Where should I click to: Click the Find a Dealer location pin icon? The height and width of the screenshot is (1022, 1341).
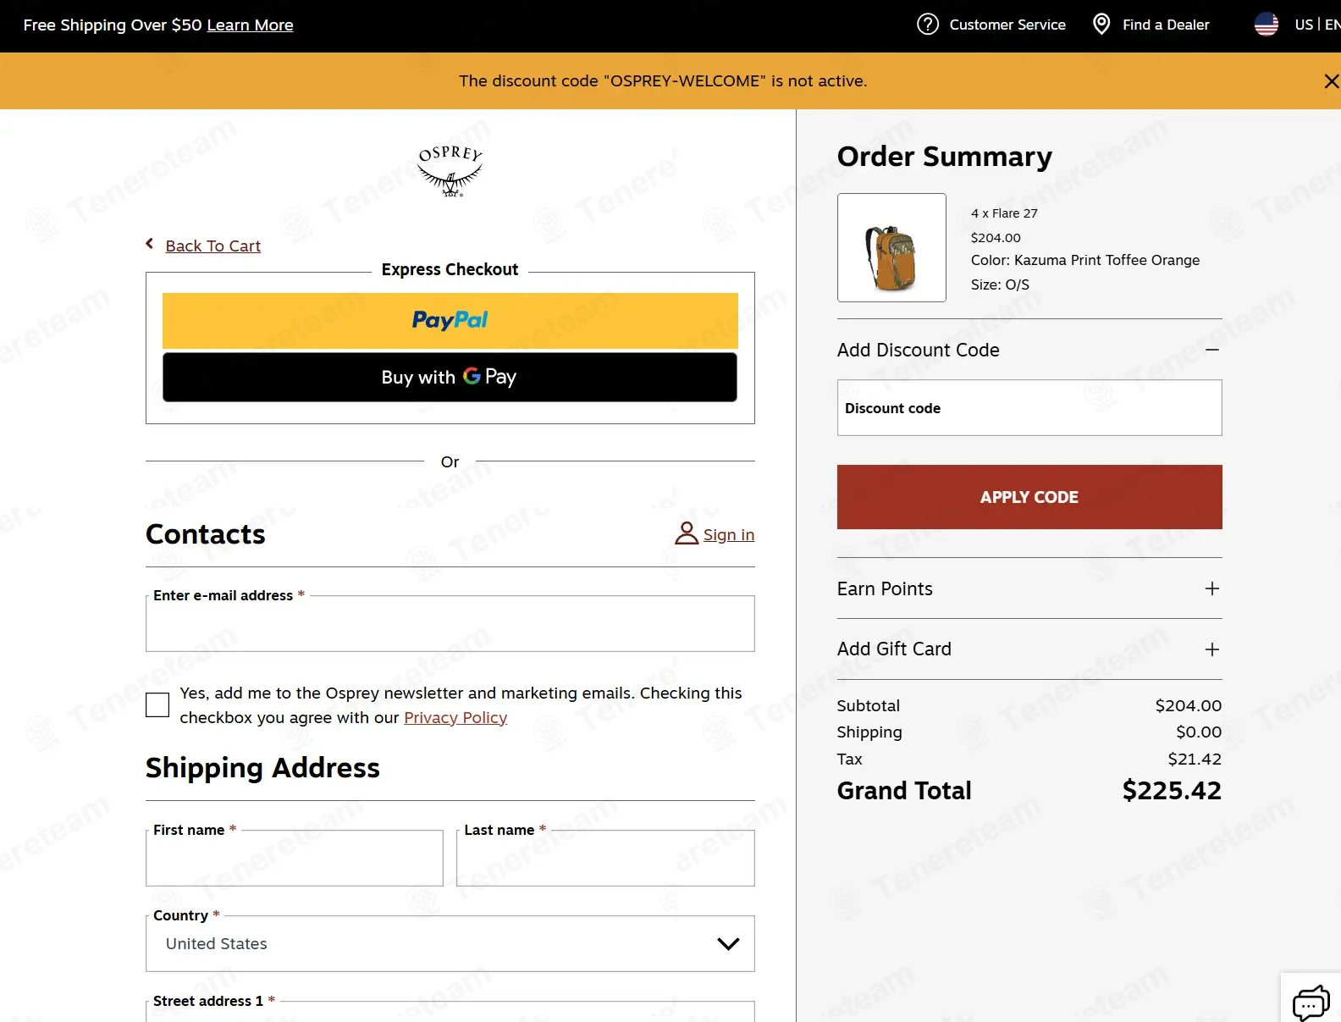point(1101,25)
